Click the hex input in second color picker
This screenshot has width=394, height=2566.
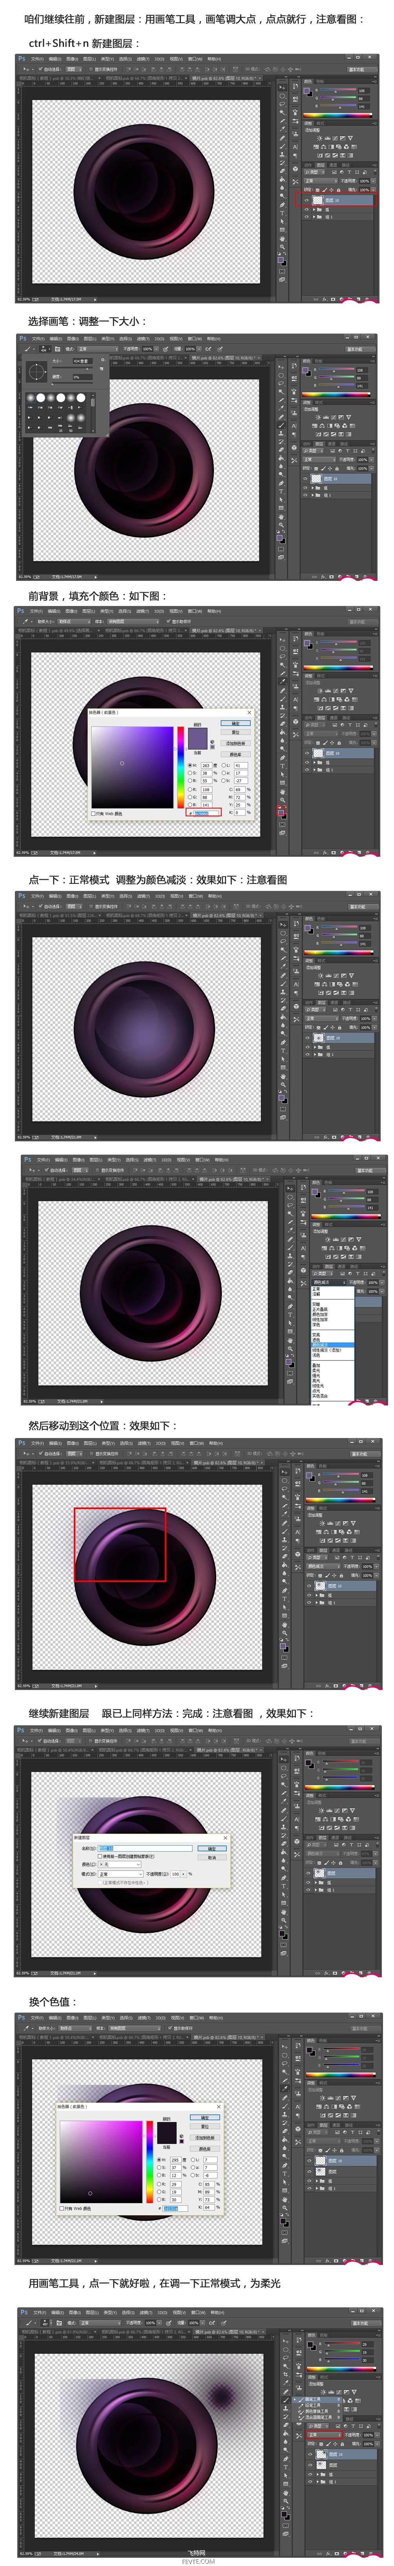coord(174,2208)
